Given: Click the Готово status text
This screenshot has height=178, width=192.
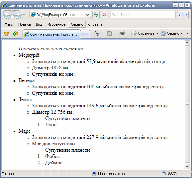Looking at the screenshot, I should tap(8, 174).
